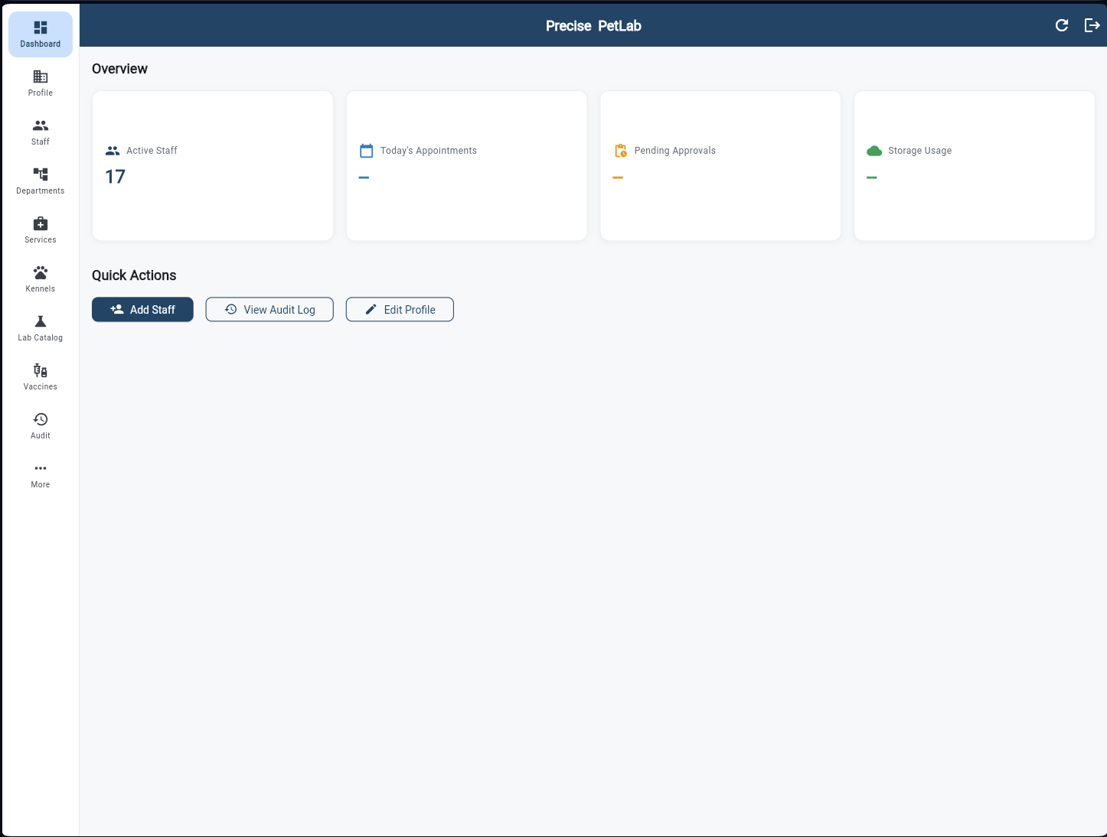Click the Storage Usage indicator bar
The height and width of the screenshot is (837, 1107).
tap(873, 177)
